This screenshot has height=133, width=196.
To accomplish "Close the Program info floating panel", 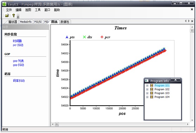I will 176,80.
